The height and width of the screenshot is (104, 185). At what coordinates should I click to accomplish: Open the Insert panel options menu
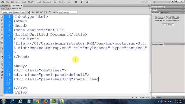183,10
